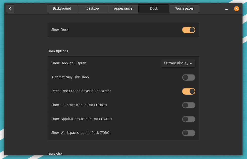Screen dimensions: 247x159
Task: Disable extend dock to screen edges
Action: pos(189,91)
